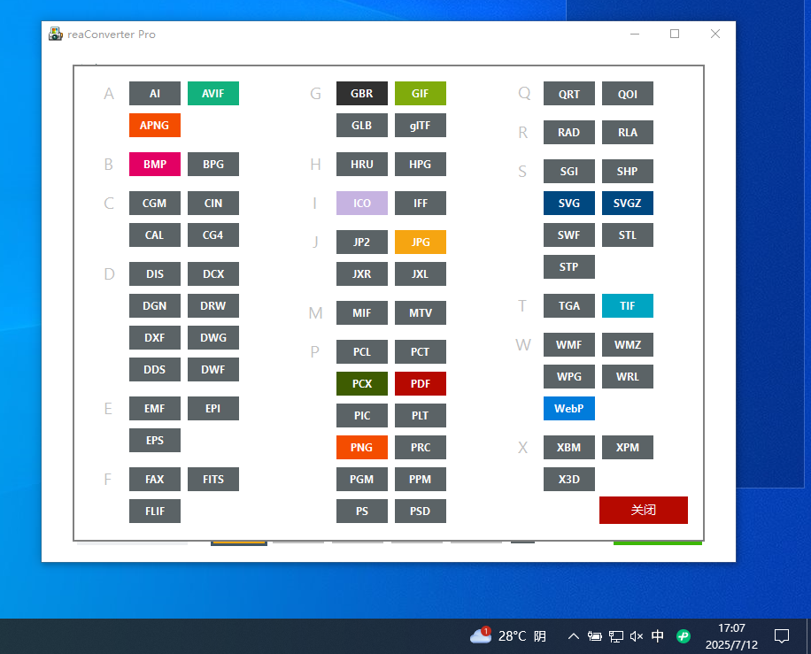Choose the SVGZ format button
Image resolution: width=811 pixels, height=654 pixels.
[x=628, y=204]
